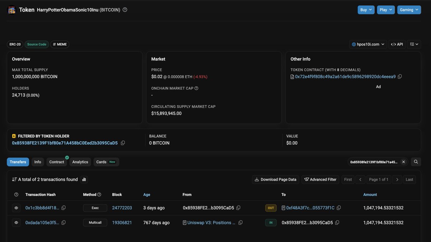The image size is (431, 242).
Task: Click the token logo image
Action: click(x=12, y=10)
